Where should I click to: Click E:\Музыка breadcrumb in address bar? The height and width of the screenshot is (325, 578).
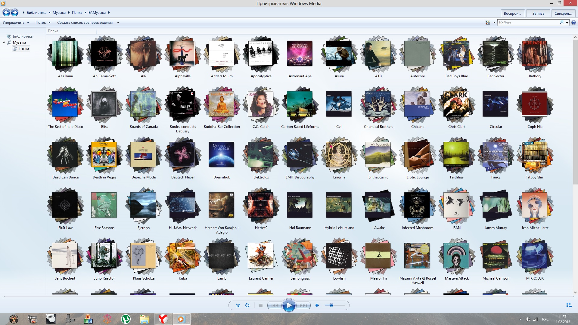coord(97,13)
